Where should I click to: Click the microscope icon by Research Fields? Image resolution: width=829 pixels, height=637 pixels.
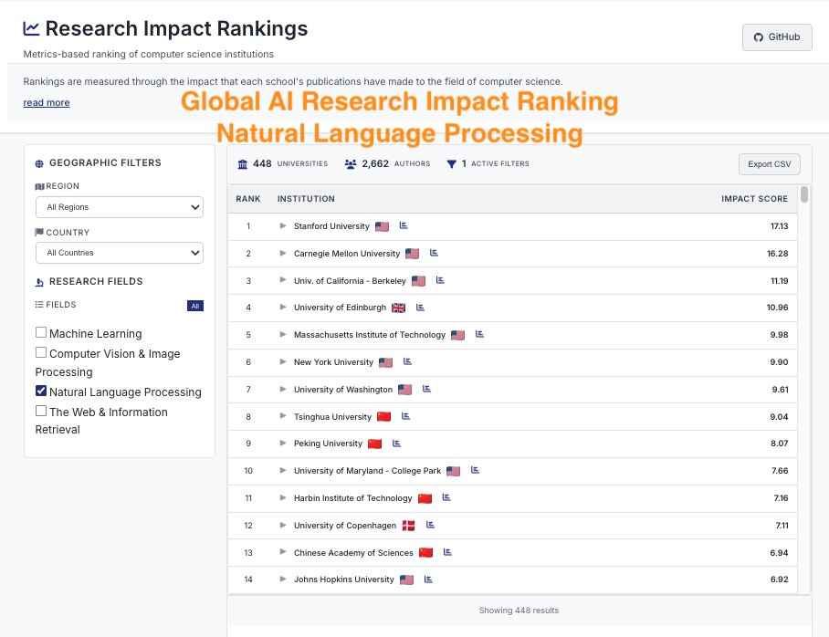pyautogui.click(x=39, y=282)
